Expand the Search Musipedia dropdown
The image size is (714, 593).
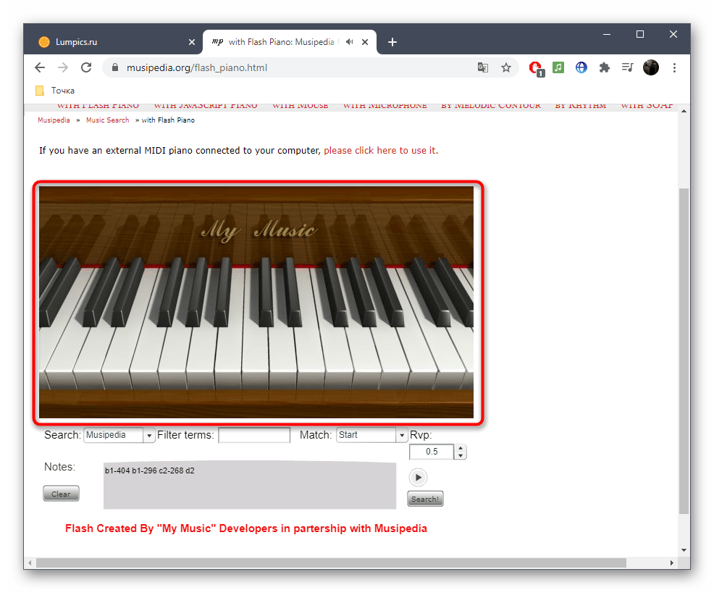tap(150, 436)
